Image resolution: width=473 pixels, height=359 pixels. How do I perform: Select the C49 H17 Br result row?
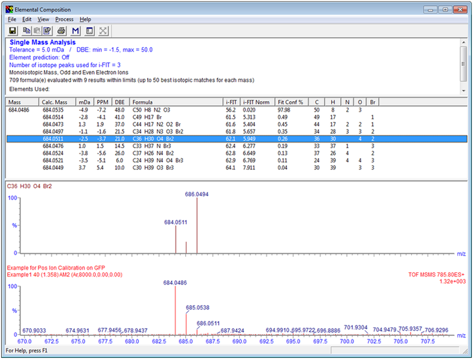click(147, 117)
